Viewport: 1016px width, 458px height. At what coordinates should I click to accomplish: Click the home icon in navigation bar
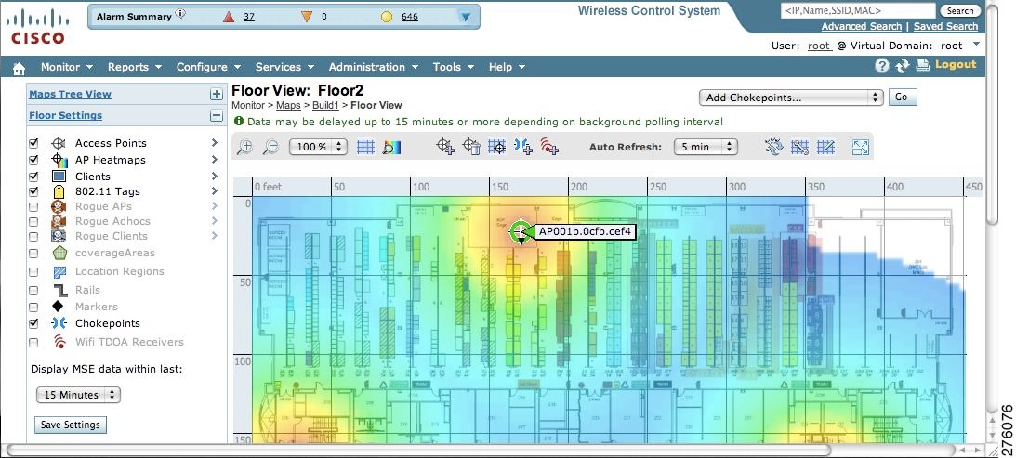[19, 68]
